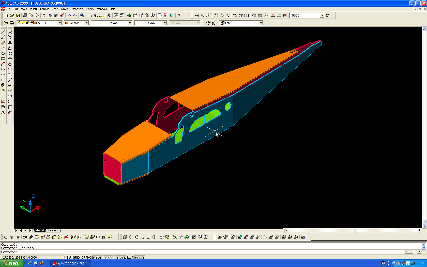The image size is (427, 267).
Task: Click the Undo arrow icon
Action: pyautogui.click(x=69, y=16)
